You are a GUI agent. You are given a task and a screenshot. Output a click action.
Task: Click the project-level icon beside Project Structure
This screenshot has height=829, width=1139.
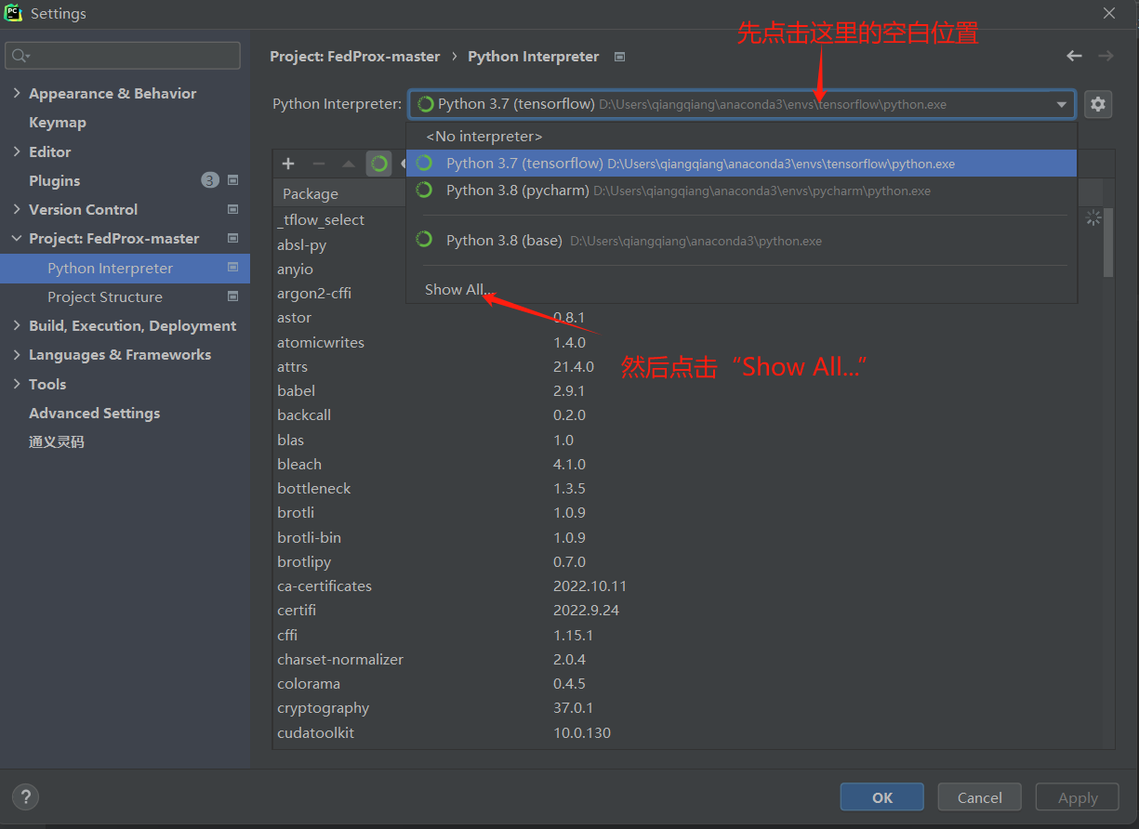(x=233, y=296)
